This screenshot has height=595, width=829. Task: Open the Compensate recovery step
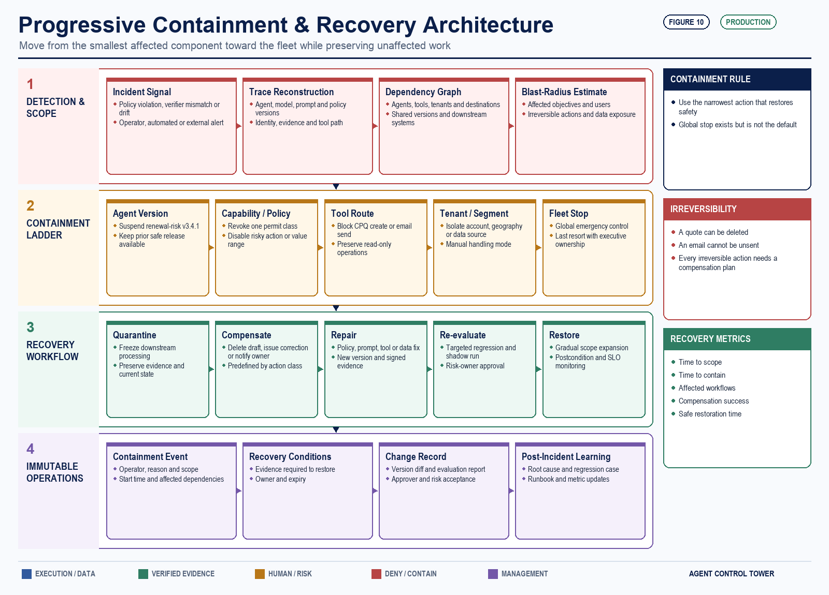[x=266, y=369]
